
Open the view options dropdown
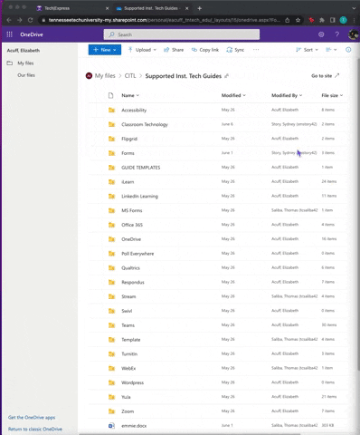pos(331,50)
